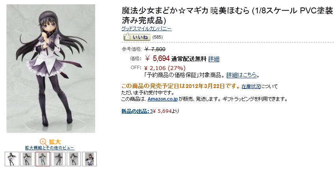Click the product title heading
The image size is (336, 173).
pos(227,15)
